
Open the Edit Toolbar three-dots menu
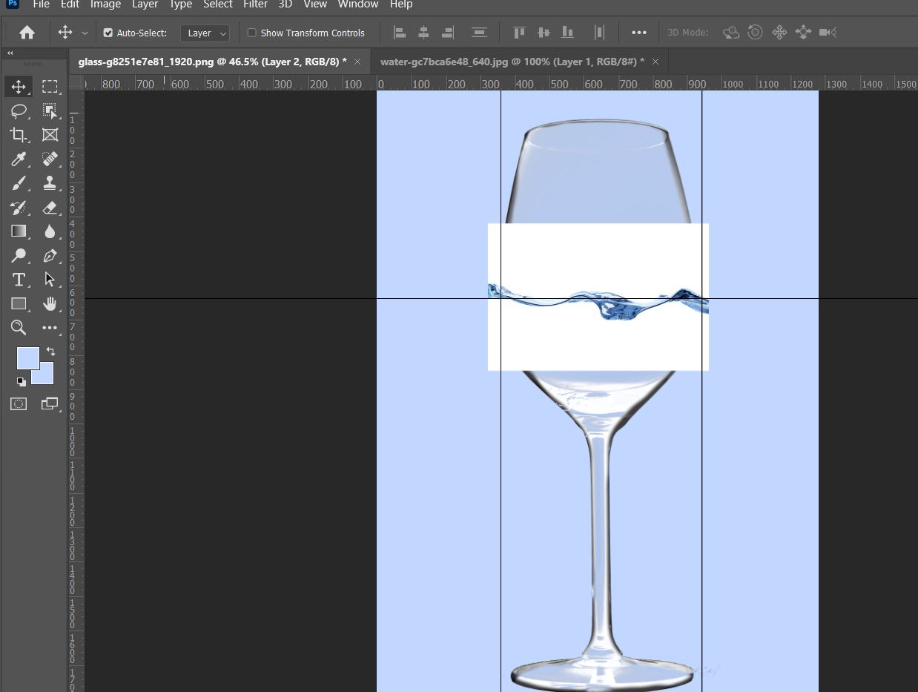[x=50, y=327]
